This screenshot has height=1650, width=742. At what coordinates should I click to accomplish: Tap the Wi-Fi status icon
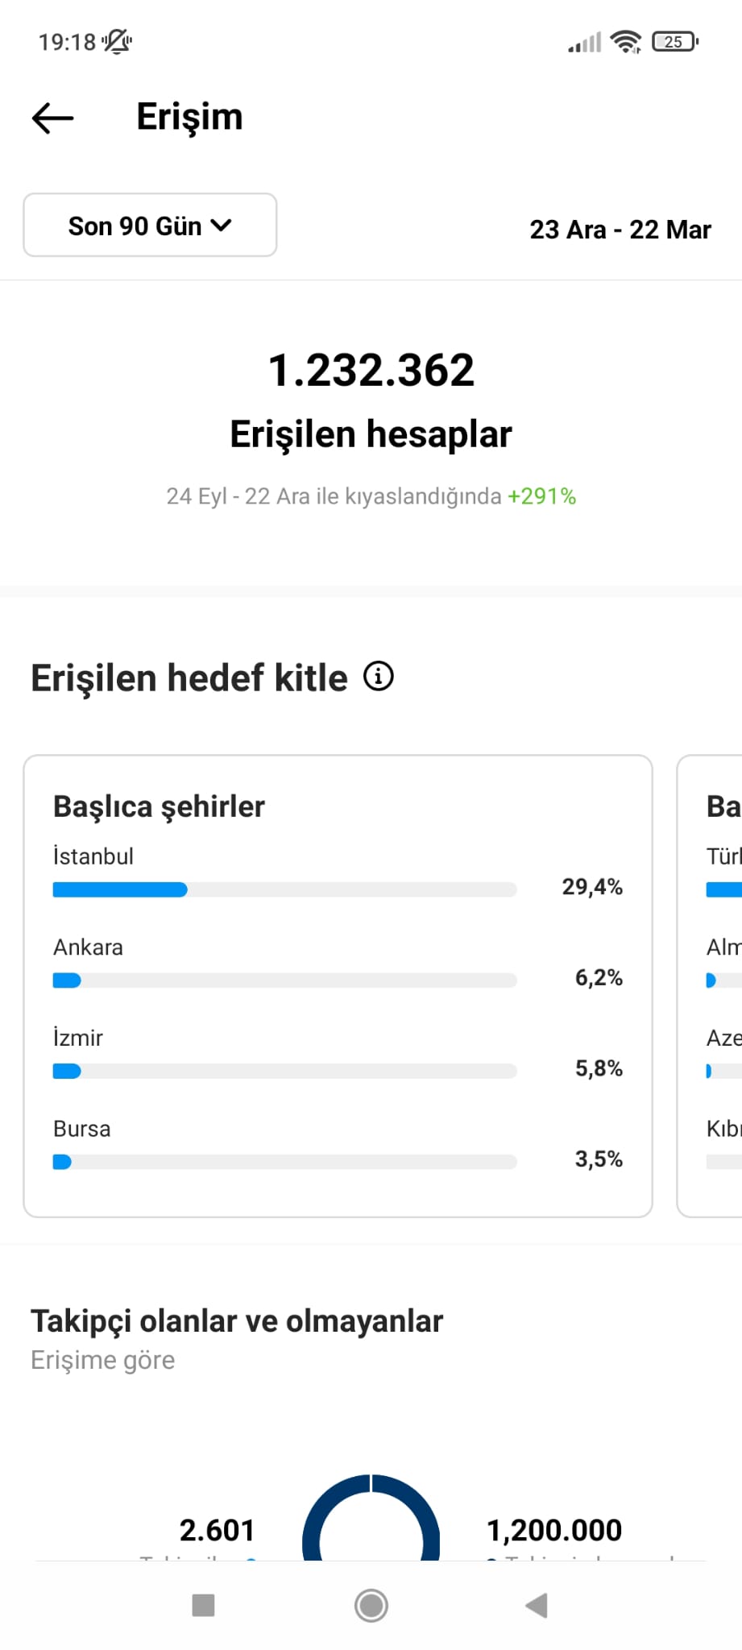click(626, 41)
